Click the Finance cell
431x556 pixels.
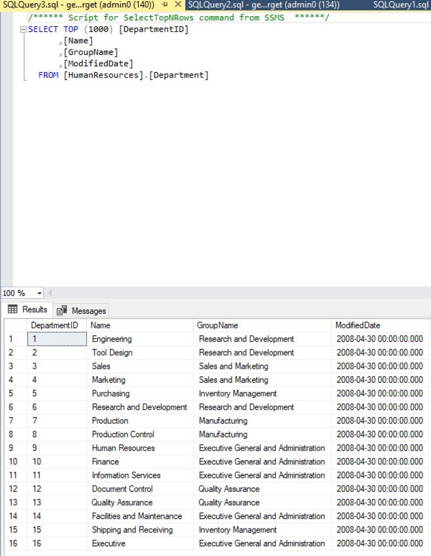click(x=140, y=462)
